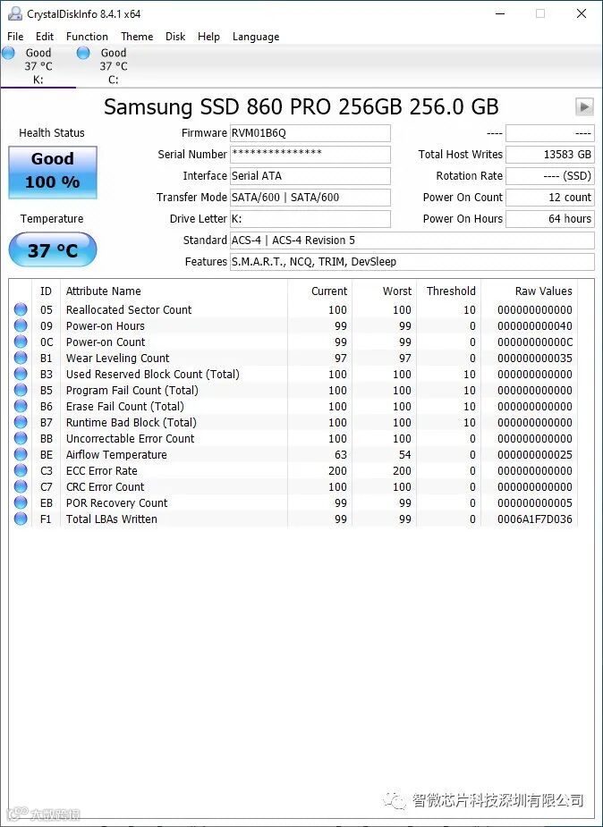Click raw value 00000000000C
The width and height of the screenshot is (603, 827).
click(535, 342)
